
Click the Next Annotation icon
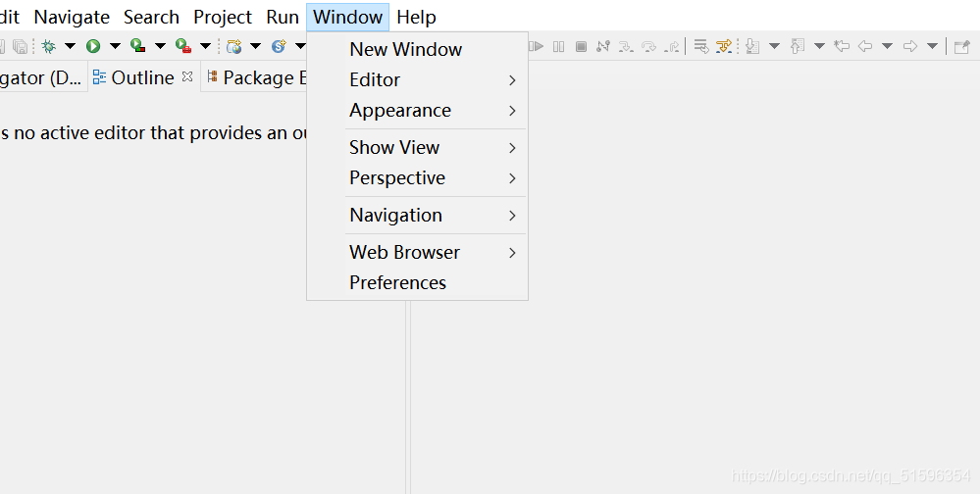(752, 46)
